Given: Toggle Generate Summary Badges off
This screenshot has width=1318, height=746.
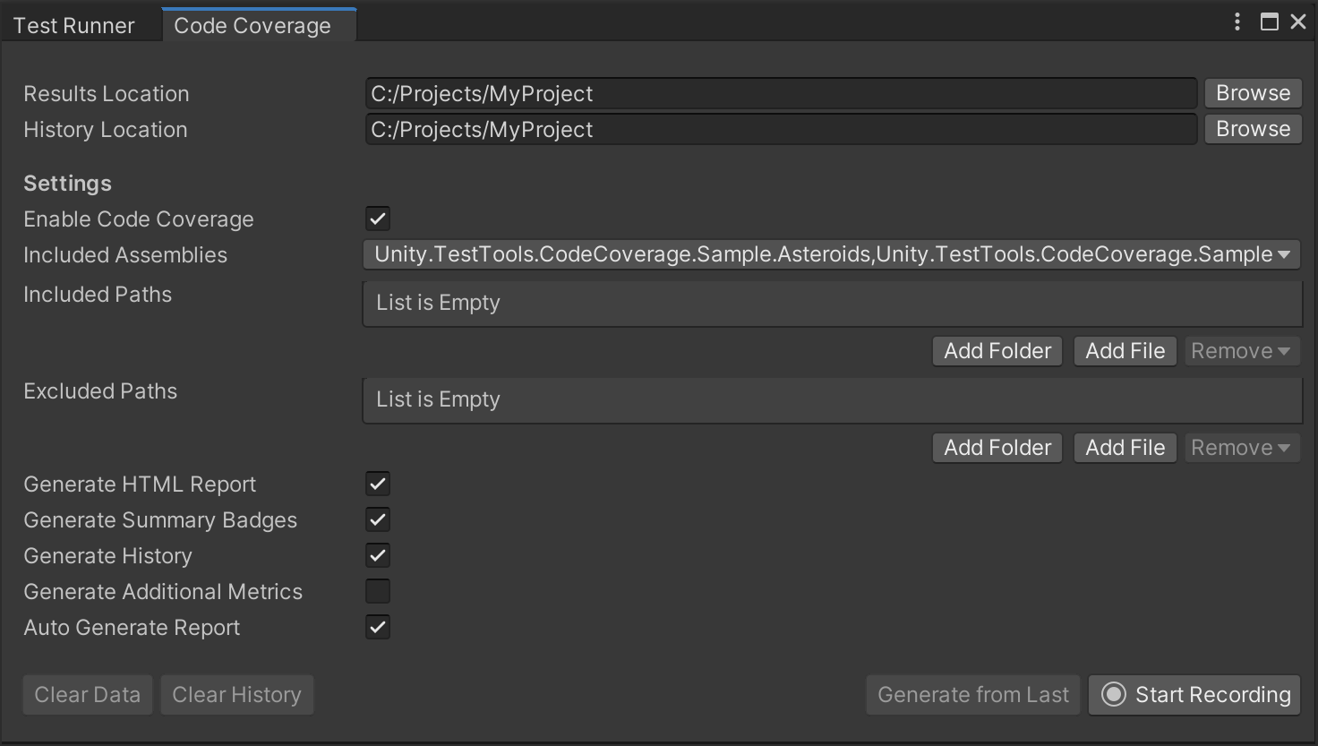Looking at the screenshot, I should tap(377, 519).
